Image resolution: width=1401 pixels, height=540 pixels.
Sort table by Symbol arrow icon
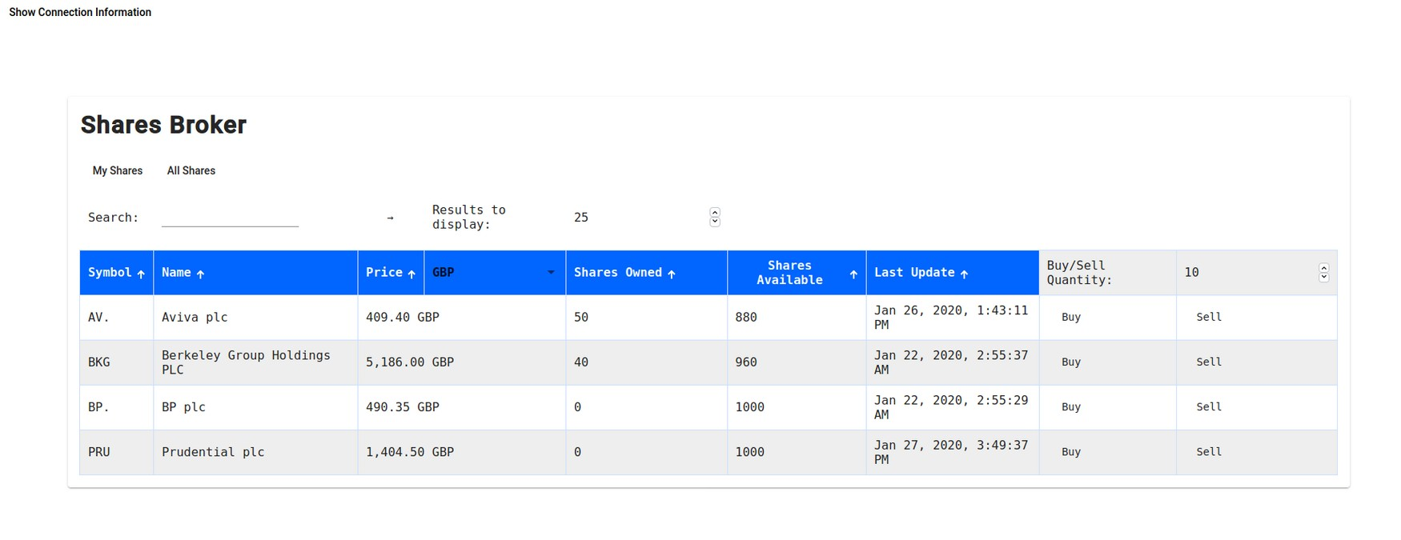[141, 274]
